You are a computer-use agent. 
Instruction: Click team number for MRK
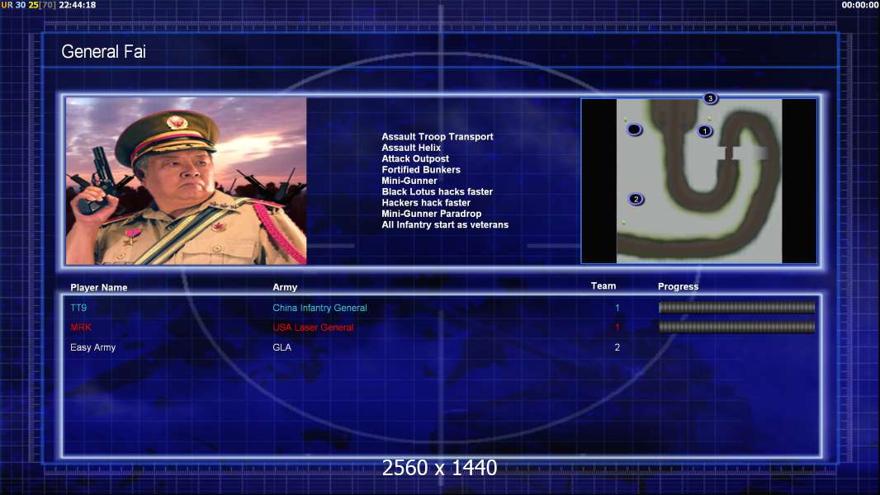[x=617, y=328]
